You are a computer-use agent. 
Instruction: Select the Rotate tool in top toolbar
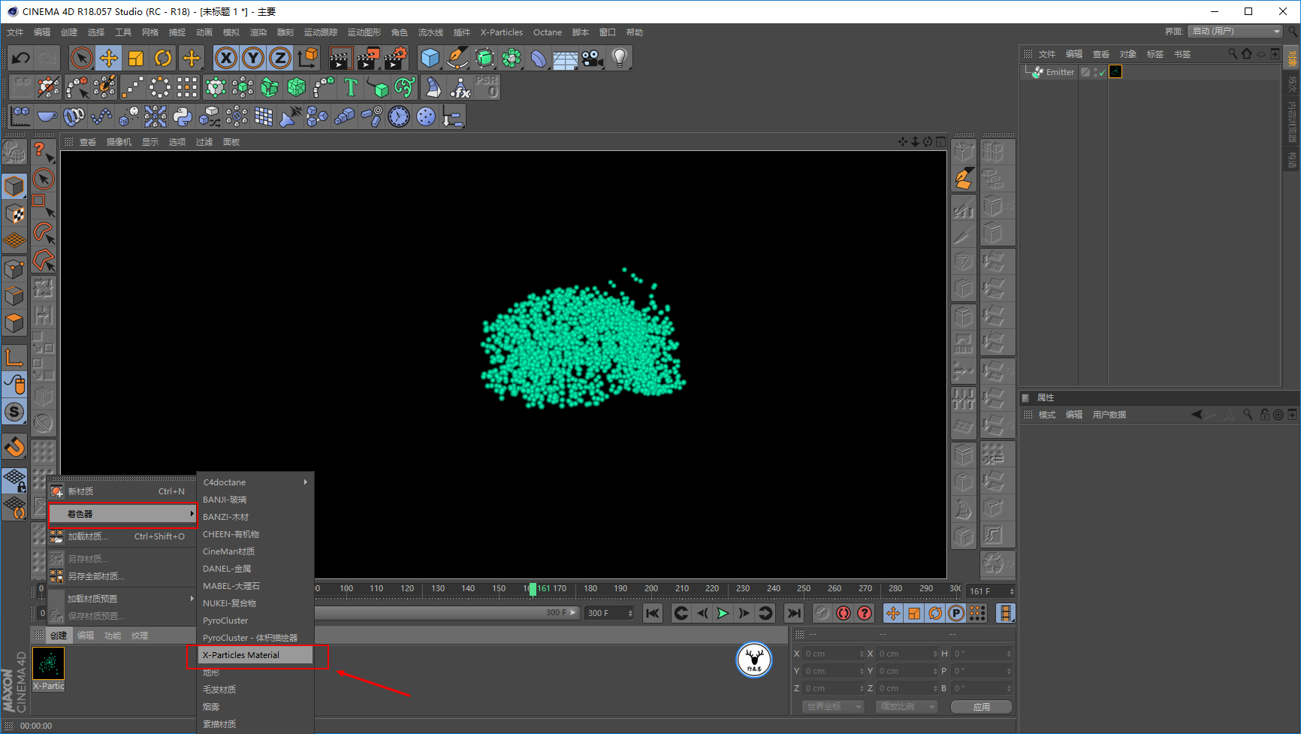coord(163,58)
